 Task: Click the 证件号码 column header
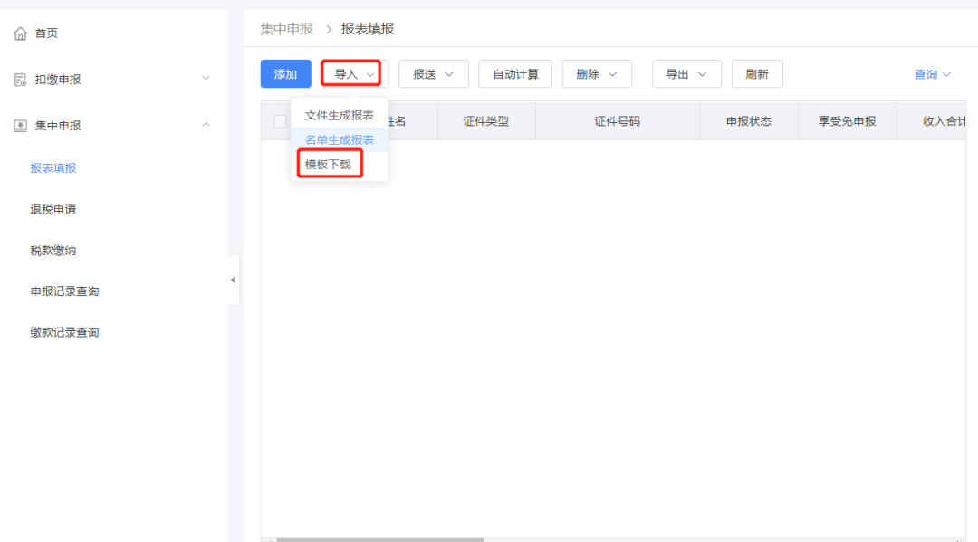(x=617, y=121)
